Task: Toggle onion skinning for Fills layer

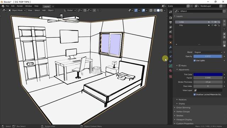Action: point(212,25)
